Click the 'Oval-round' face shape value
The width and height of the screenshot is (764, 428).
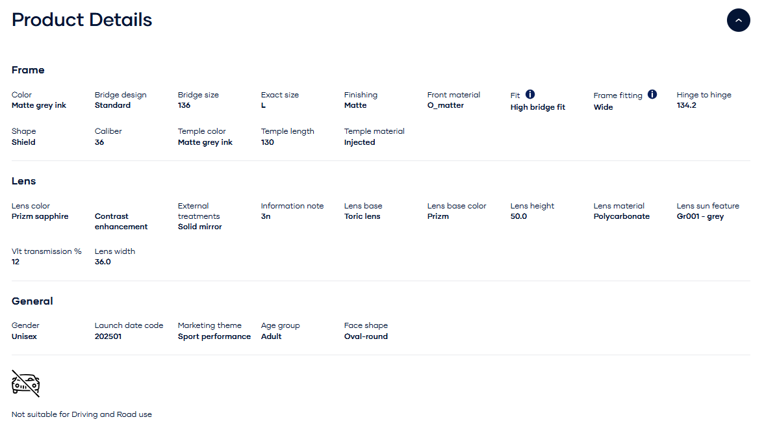click(x=366, y=336)
